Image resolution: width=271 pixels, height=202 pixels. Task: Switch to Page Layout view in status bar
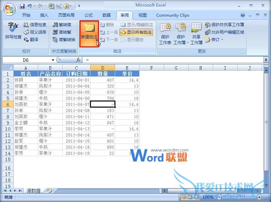190,197
